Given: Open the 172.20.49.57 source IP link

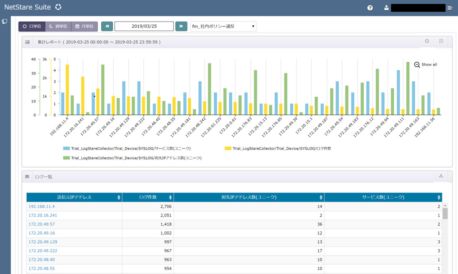Looking at the screenshot, I should 42,224.
